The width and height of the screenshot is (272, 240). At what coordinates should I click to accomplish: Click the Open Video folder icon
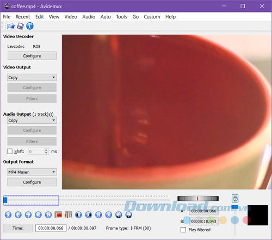[x=11, y=26]
